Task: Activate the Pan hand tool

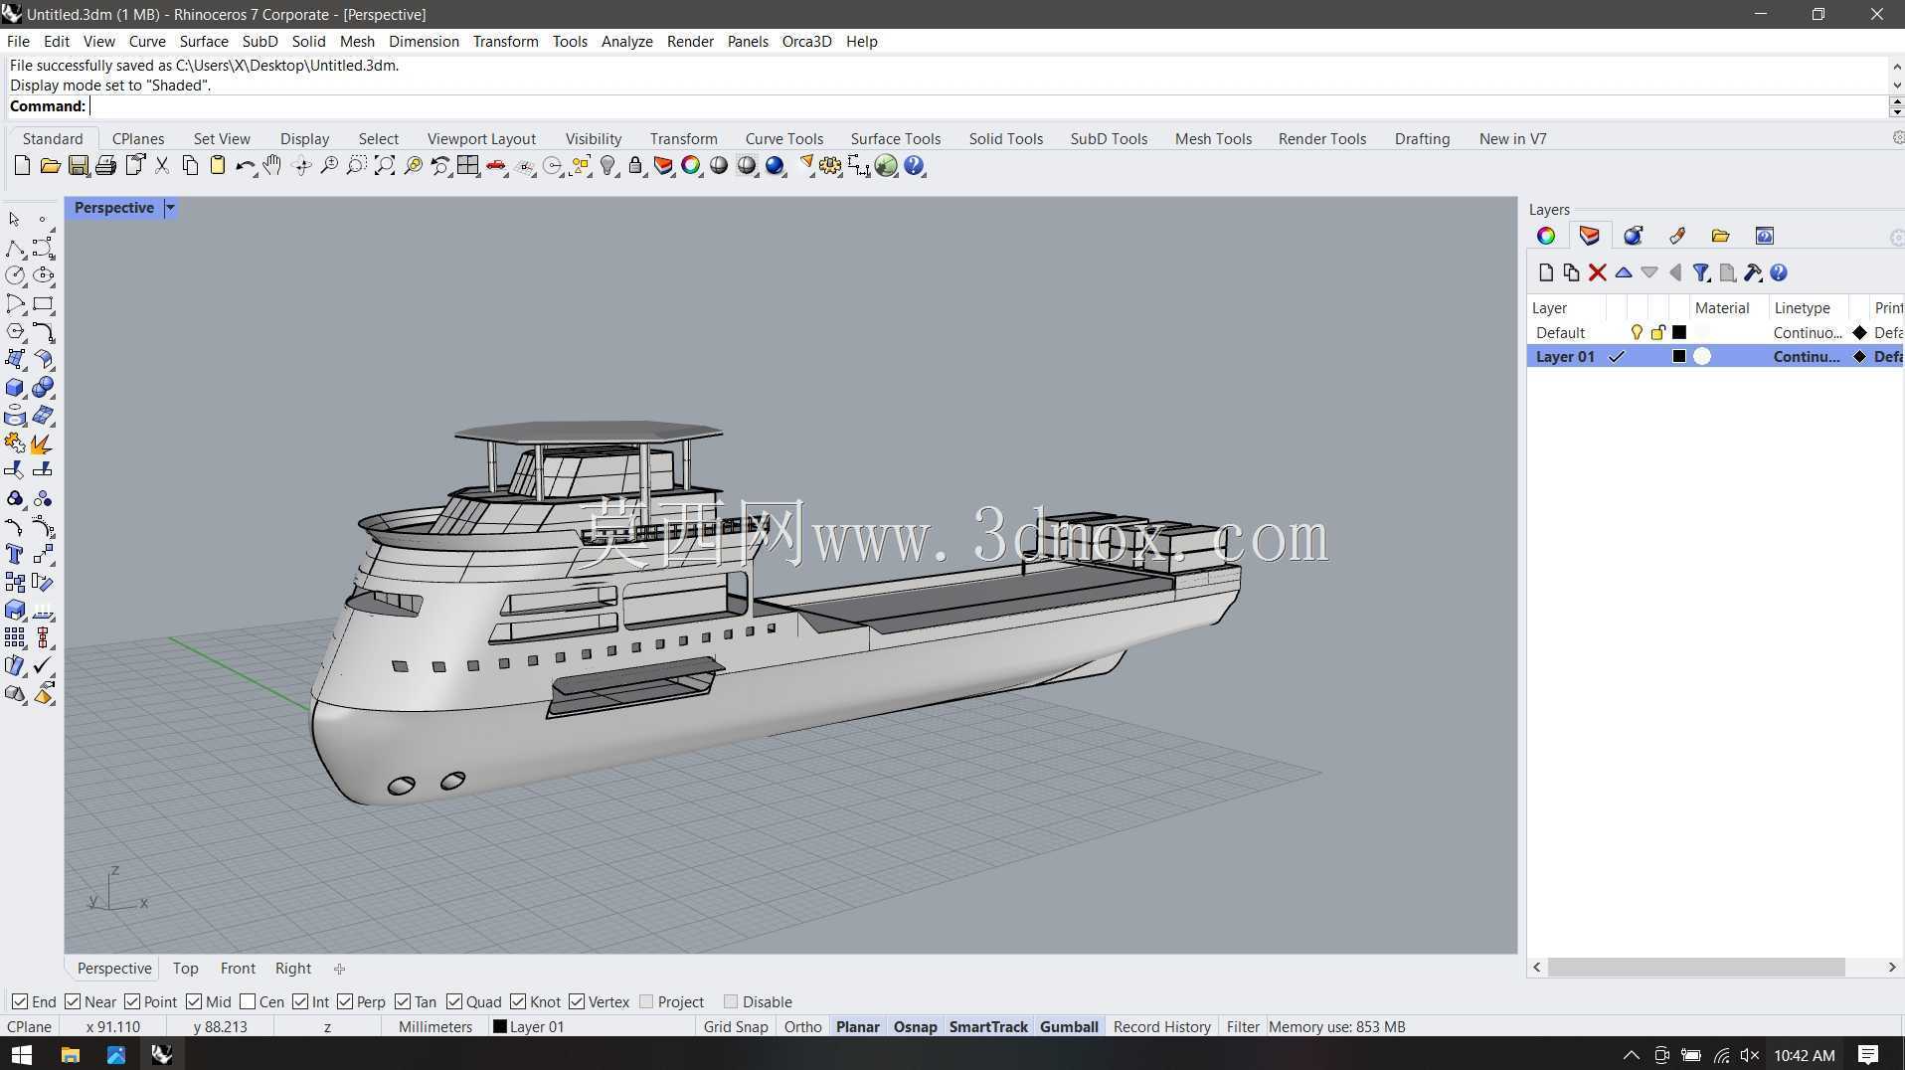Action: tap(272, 166)
